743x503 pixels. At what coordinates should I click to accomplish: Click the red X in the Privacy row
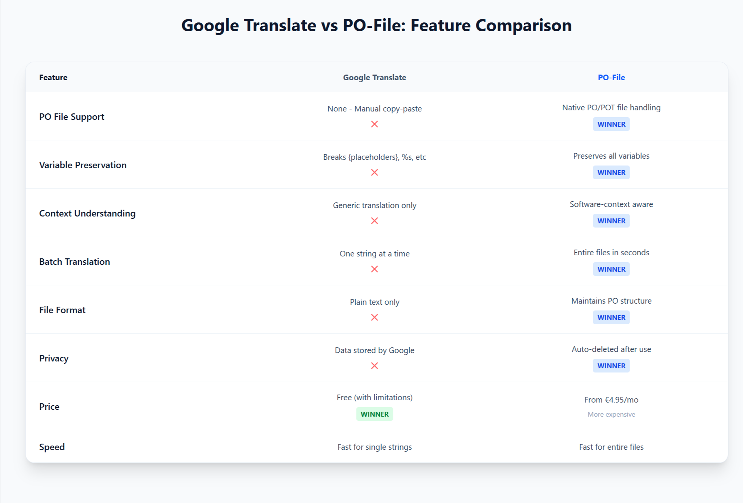(x=374, y=366)
